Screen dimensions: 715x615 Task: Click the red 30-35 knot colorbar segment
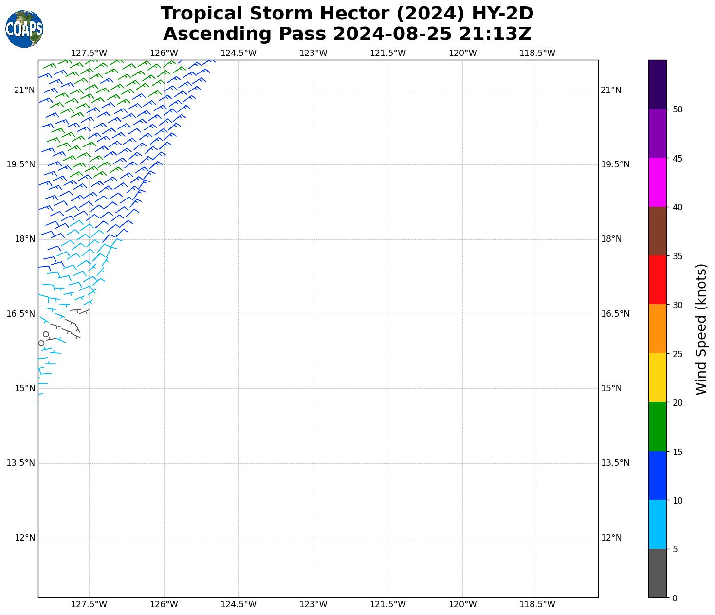coord(657,280)
